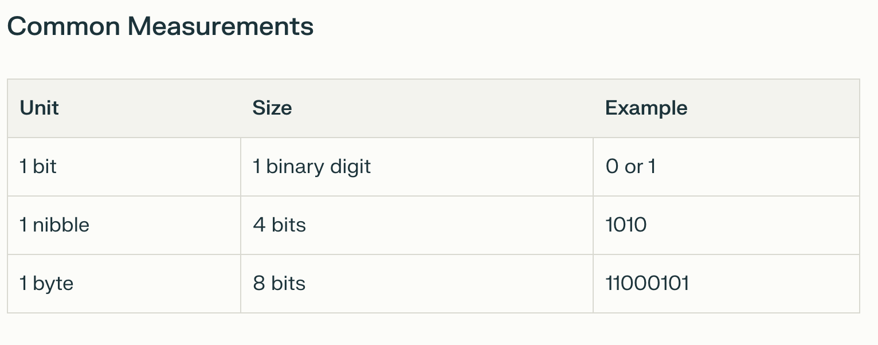Image resolution: width=878 pixels, height=345 pixels.
Task: Click the word "bits" in the byte row
Action: pyautogui.click(x=288, y=284)
